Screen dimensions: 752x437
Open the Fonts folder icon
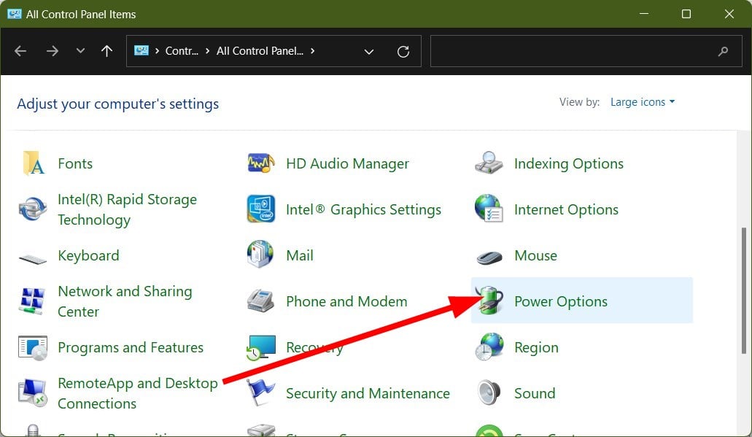[33, 163]
